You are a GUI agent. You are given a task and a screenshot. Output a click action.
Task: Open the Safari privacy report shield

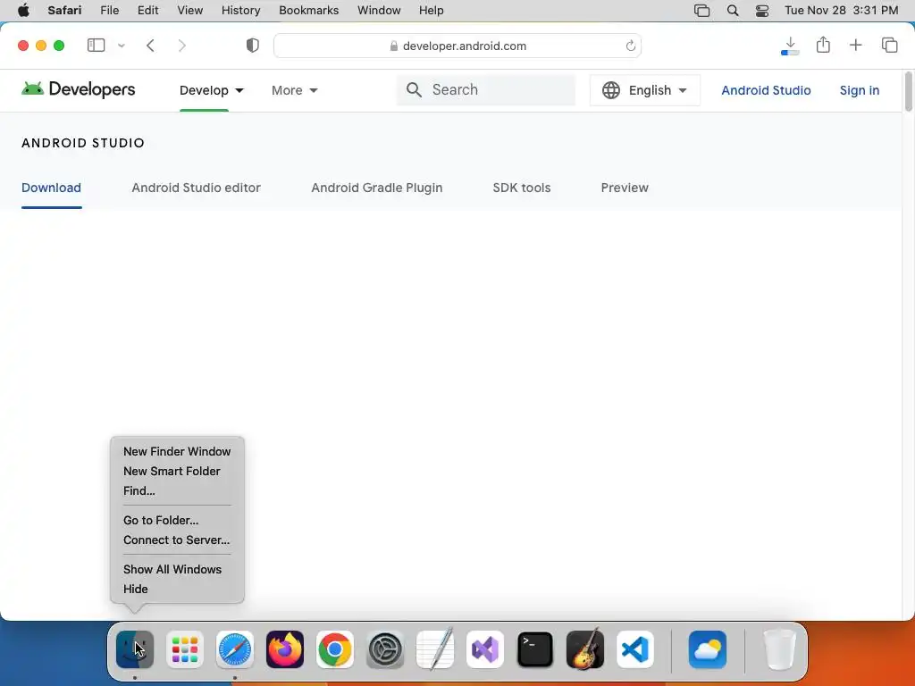(x=252, y=46)
